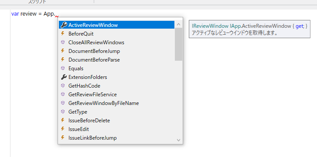Click the cube icon next to GetType

tap(63, 111)
